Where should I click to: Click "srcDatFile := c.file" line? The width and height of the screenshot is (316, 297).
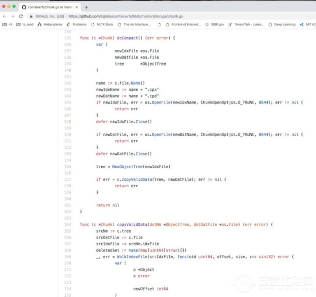[119, 237]
